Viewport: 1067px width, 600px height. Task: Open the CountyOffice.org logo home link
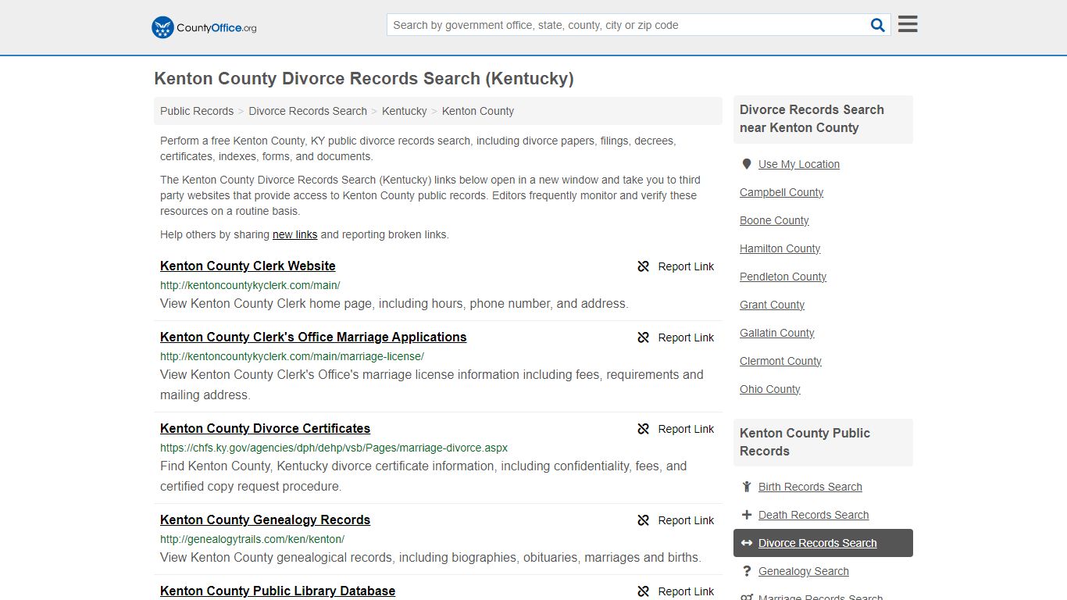(x=204, y=27)
